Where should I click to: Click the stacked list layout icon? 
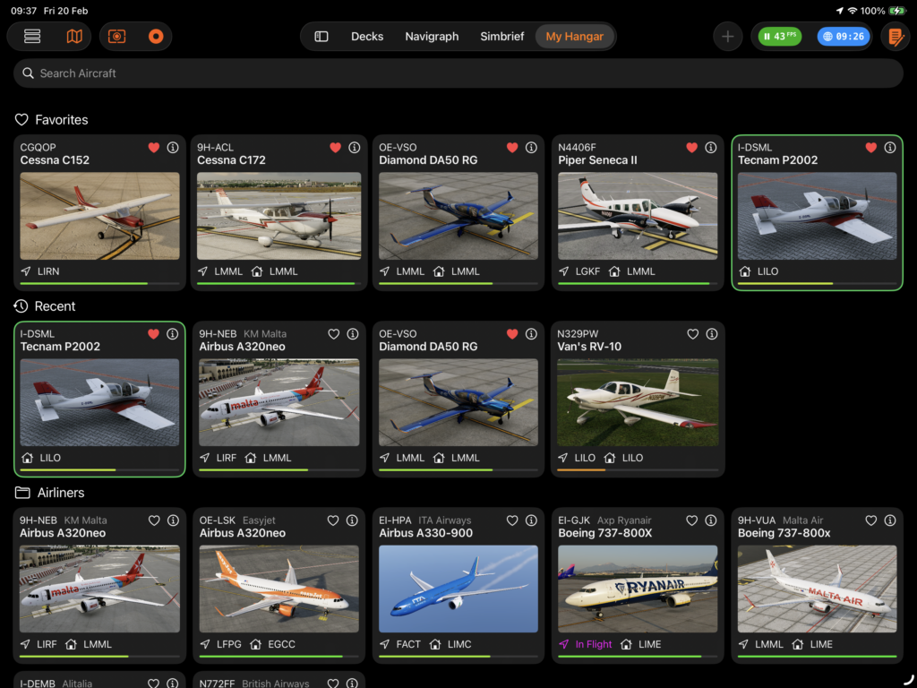[32, 37]
